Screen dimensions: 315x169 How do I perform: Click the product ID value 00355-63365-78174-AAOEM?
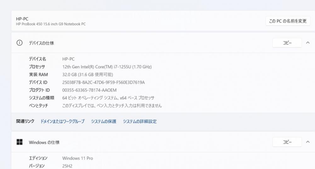tap(89, 90)
